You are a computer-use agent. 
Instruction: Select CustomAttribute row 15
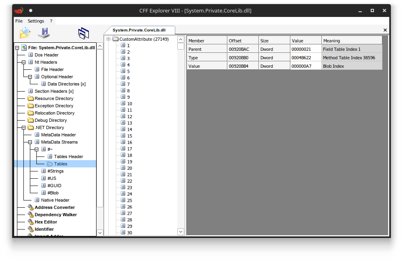point(130,136)
